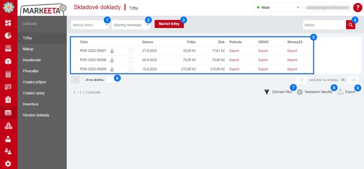The height and width of the screenshot is (169, 364).
Task: Open the settings gear icon in sidebar
Action: pyautogui.click(x=8, y=164)
